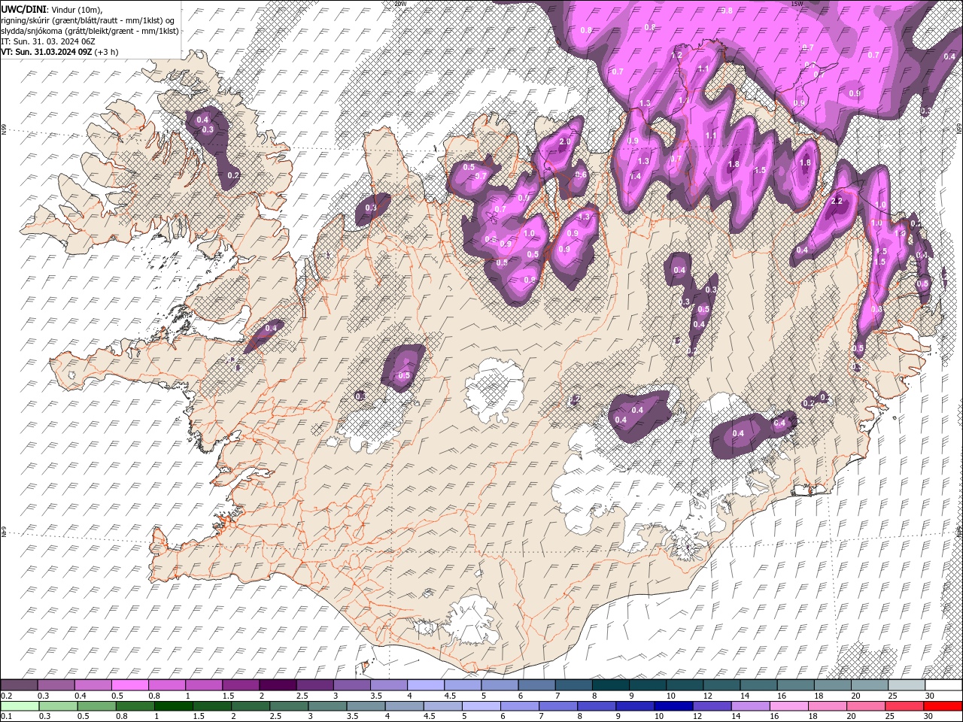The height and width of the screenshot is (722, 963).
Task: Click the crimson 25 rain legend swatch
Action: (x=904, y=706)
